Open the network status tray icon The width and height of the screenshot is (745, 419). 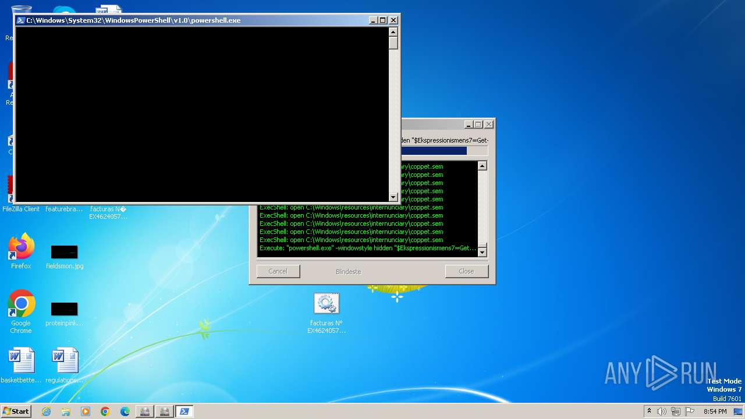(675, 411)
